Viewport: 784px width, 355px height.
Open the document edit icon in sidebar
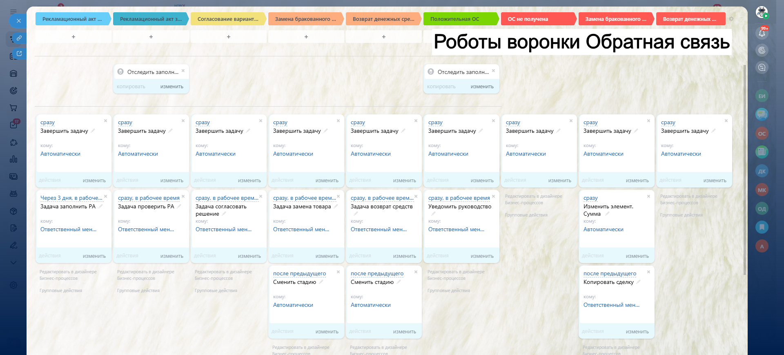[13, 228]
